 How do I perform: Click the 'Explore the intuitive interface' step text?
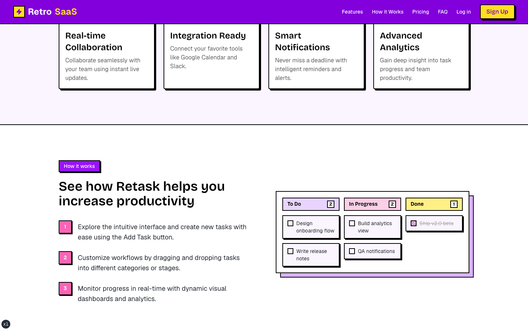point(162,232)
